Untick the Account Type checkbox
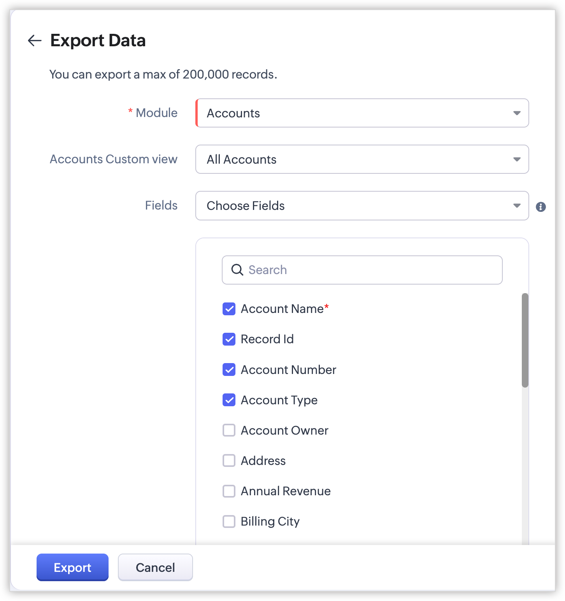The image size is (565, 601). [229, 400]
